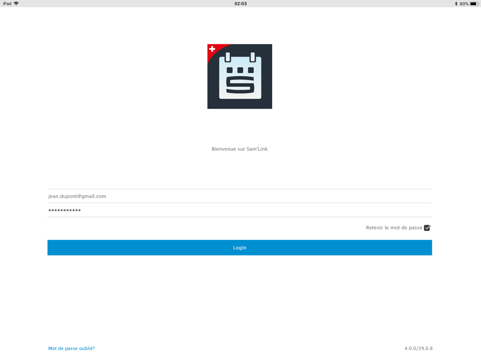
Task: Click the Retenir le mot de passe label
Action: tap(394, 228)
